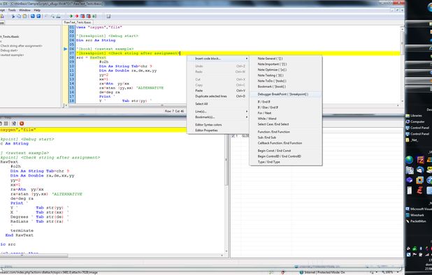Click line number 04 in editor gutter

72,40
